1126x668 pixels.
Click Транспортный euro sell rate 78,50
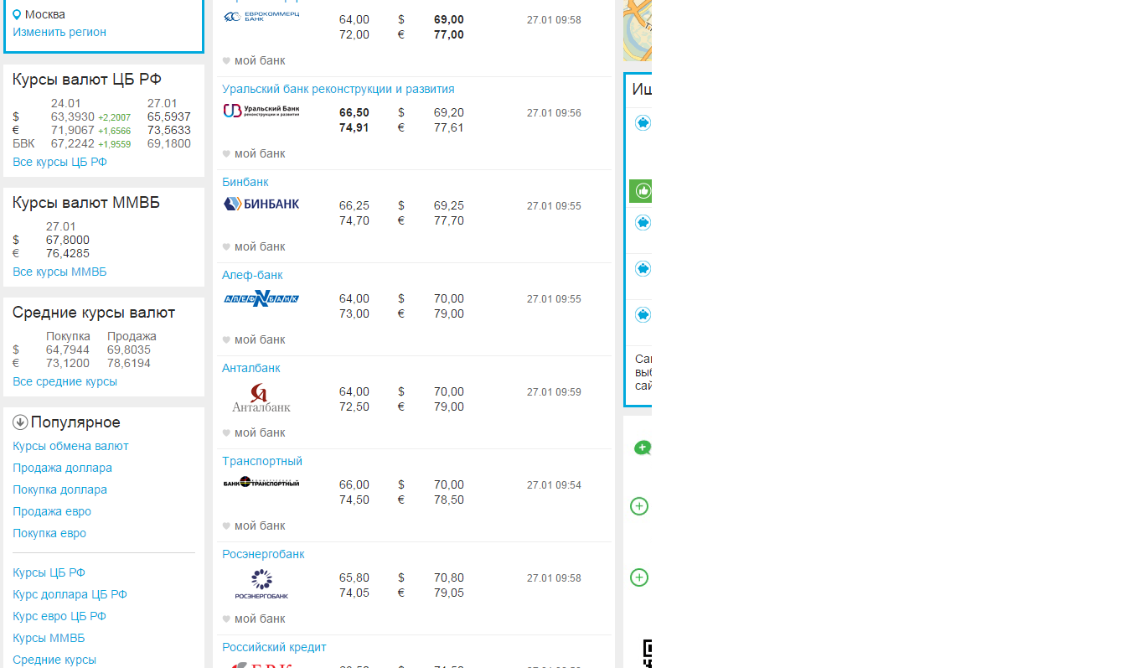pos(449,500)
